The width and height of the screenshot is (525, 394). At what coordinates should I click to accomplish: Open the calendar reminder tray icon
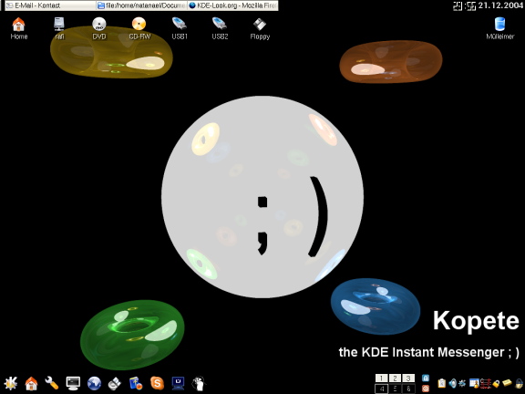pyautogui.click(x=474, y=383)
